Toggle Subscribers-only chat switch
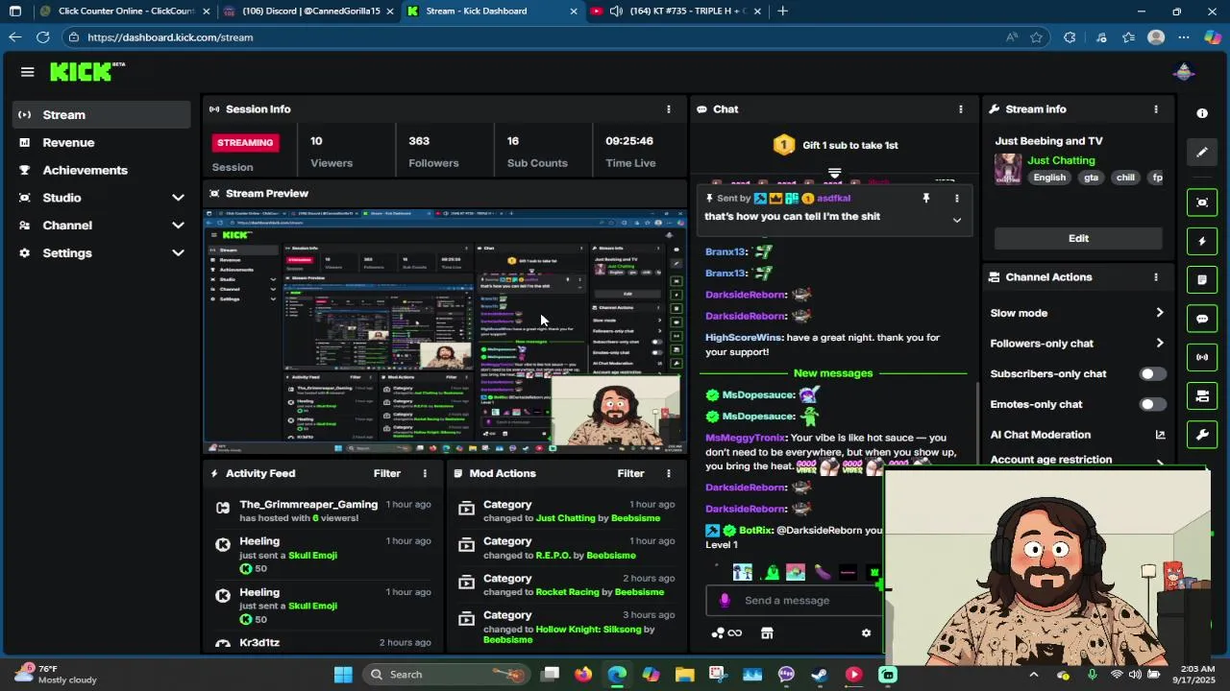Screen dimensions: 1230x691 tap(1152, 374)
